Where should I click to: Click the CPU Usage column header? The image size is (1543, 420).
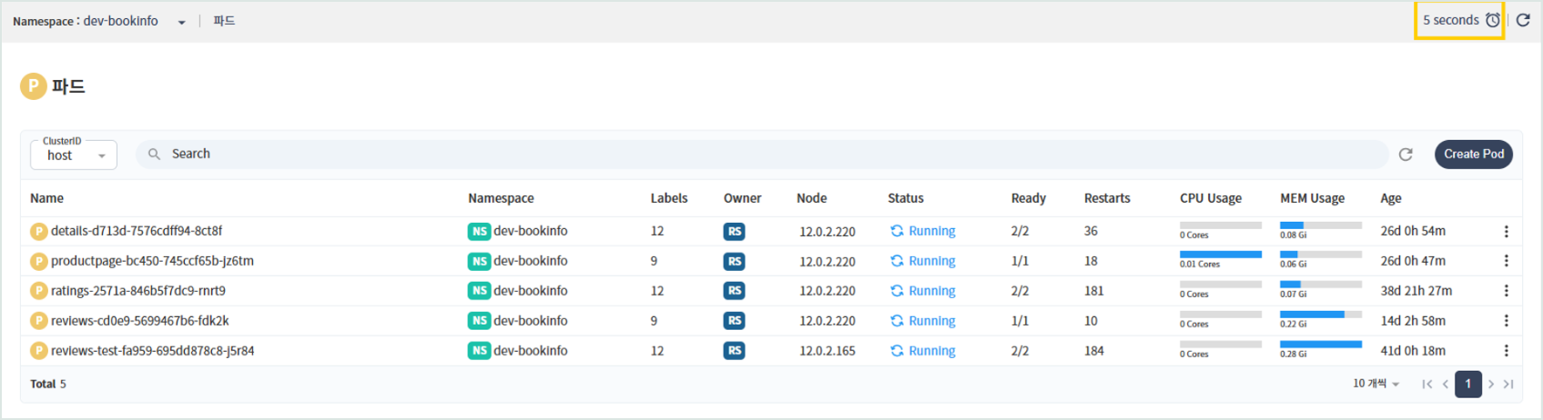click(1211, 198)
